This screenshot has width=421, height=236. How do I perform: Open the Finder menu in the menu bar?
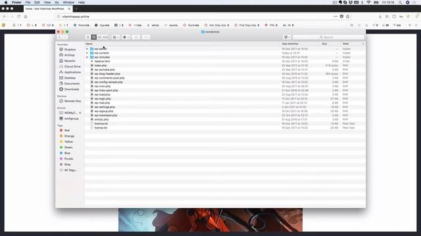click(16, 3)
